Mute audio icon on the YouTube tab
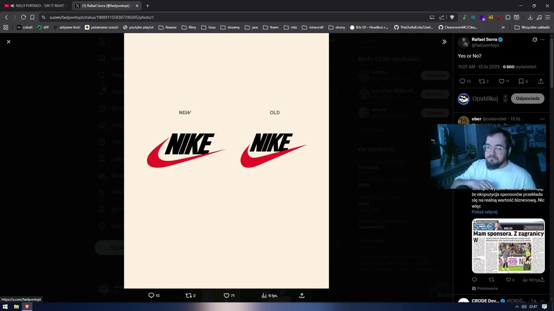Image resolution: width=554 pixels, height=311 pixels. tap(12, 6)
